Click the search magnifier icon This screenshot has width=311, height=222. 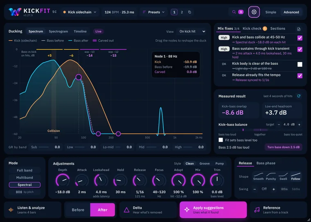234,12
